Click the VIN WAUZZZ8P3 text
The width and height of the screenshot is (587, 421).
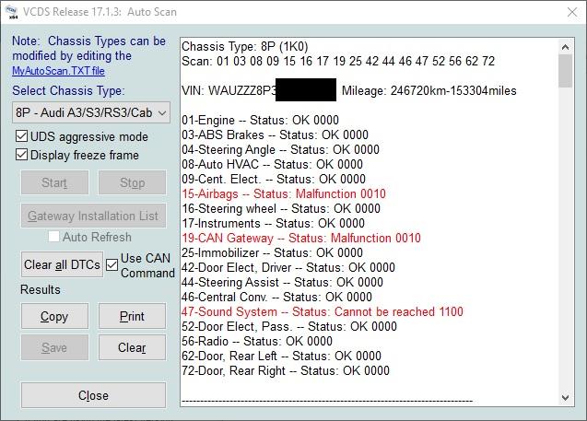[x=229, y=90]
